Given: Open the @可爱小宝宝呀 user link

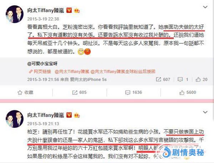Looking at the screenshot, I should click(x=42, y=64).
